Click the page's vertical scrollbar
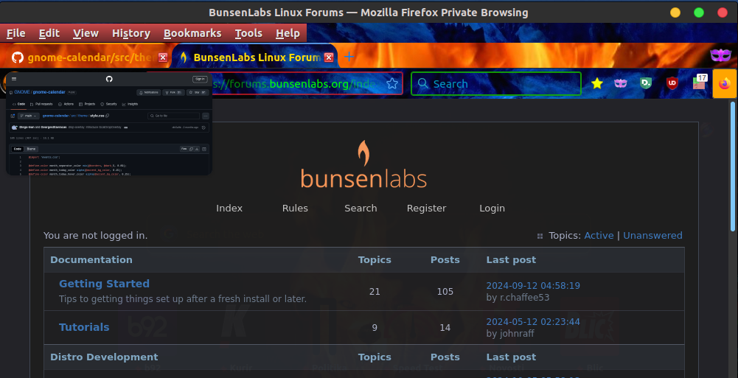The height and width of the screenshot is (378, 738). click(732, 167)
